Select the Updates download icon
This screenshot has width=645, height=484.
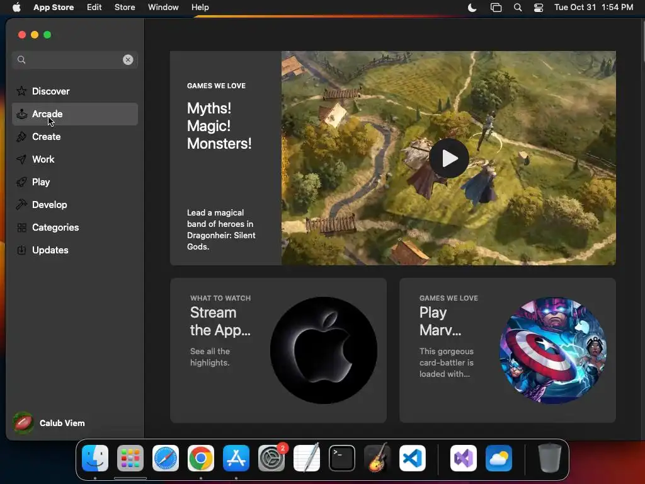21,250
